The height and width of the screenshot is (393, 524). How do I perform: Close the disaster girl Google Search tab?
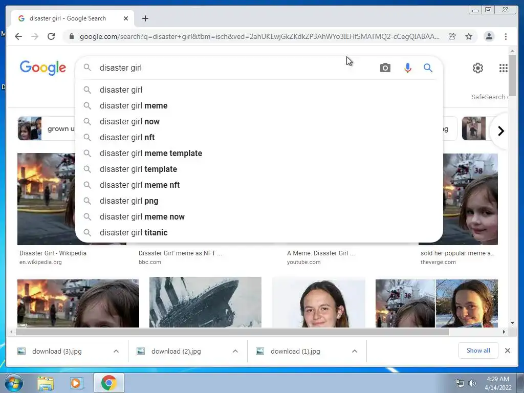(x=126, y=18)
